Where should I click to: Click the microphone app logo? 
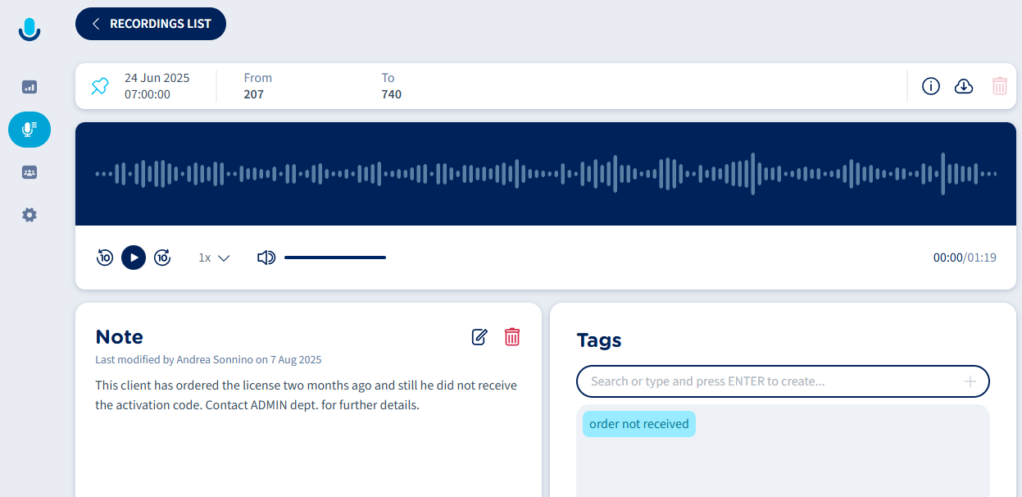[30, 30]
